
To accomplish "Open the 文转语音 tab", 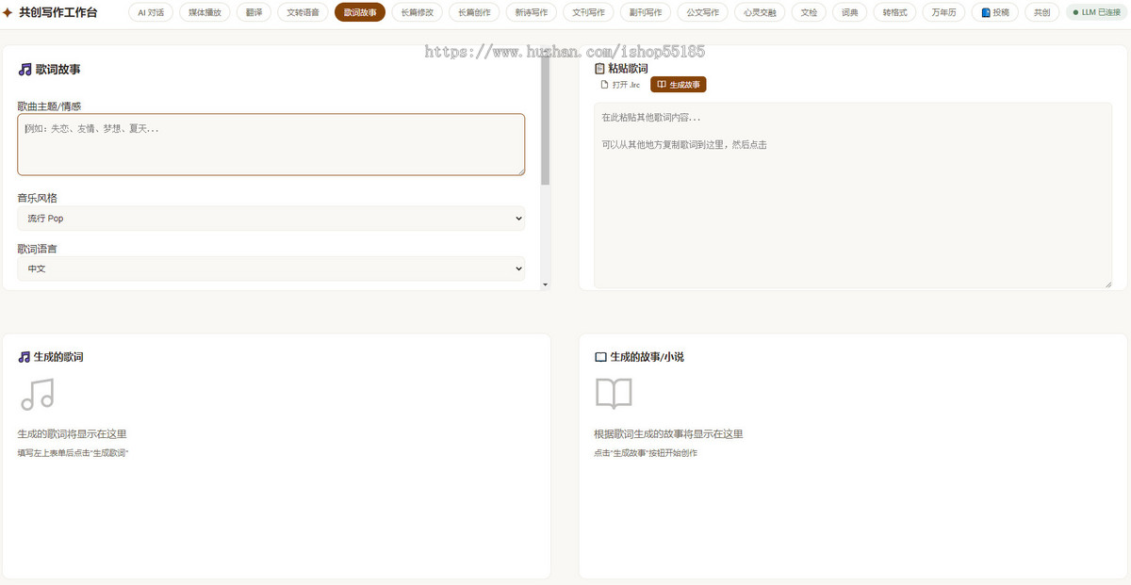I will pos(303,13).
